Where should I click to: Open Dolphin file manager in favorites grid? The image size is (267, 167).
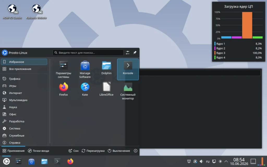tap(106, 69)
